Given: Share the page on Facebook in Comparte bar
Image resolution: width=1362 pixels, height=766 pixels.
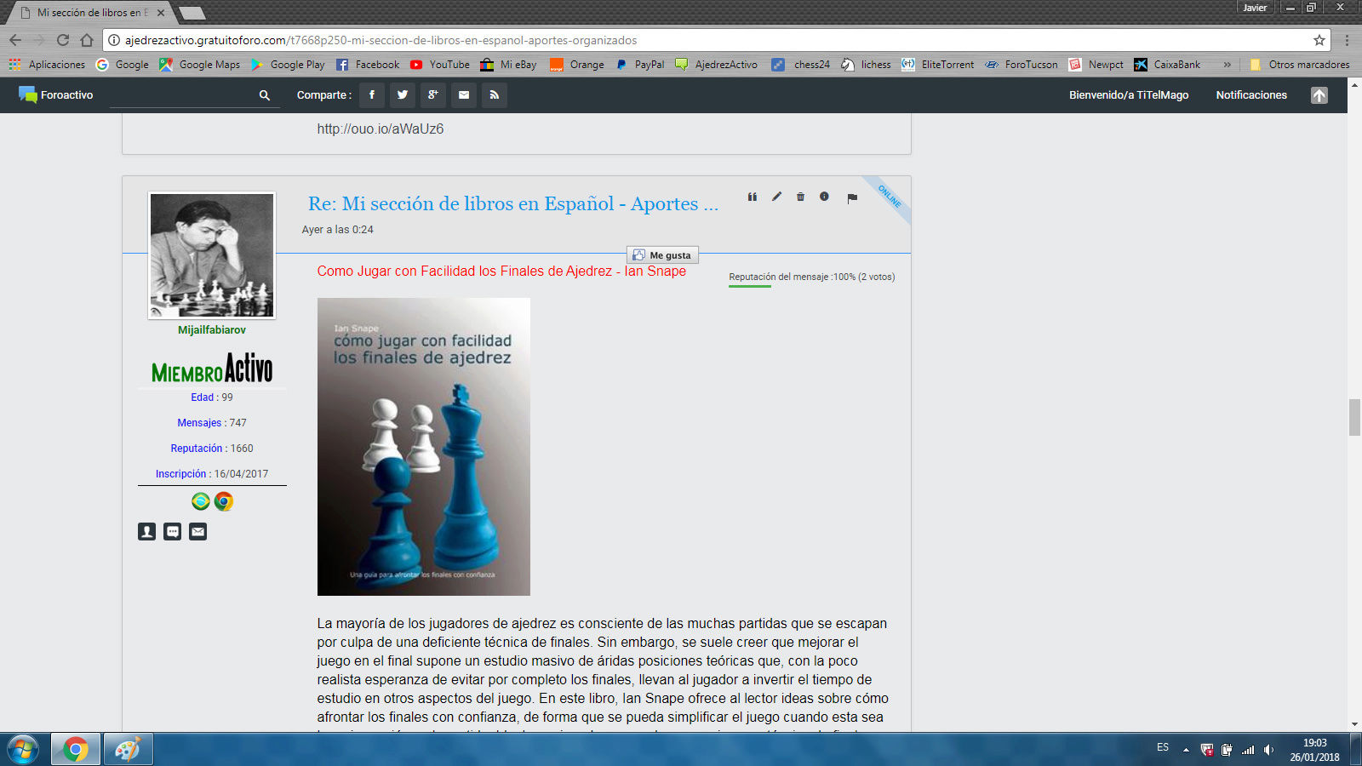Looking at the screenshot, I should click(372, 95).
